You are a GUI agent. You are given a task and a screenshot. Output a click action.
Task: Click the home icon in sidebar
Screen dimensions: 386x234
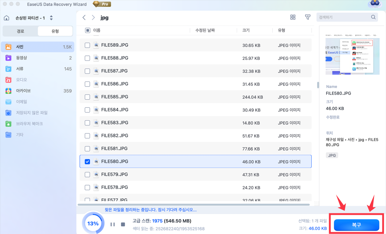(x=7, y=18)
